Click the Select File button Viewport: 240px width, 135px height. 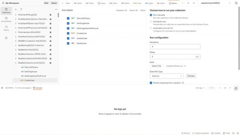point(156,66)
